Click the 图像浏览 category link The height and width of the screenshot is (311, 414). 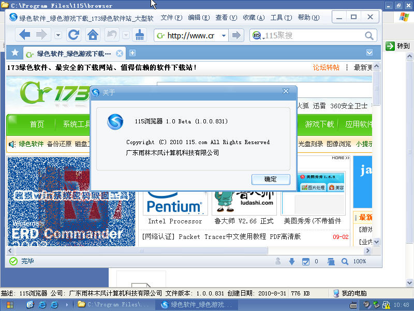339,144
